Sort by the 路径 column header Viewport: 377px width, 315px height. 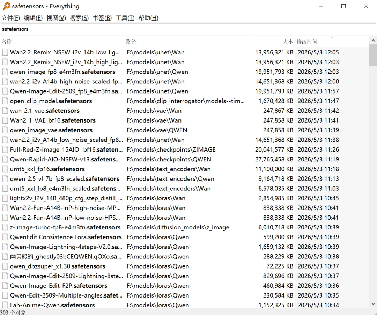[186, 42]
